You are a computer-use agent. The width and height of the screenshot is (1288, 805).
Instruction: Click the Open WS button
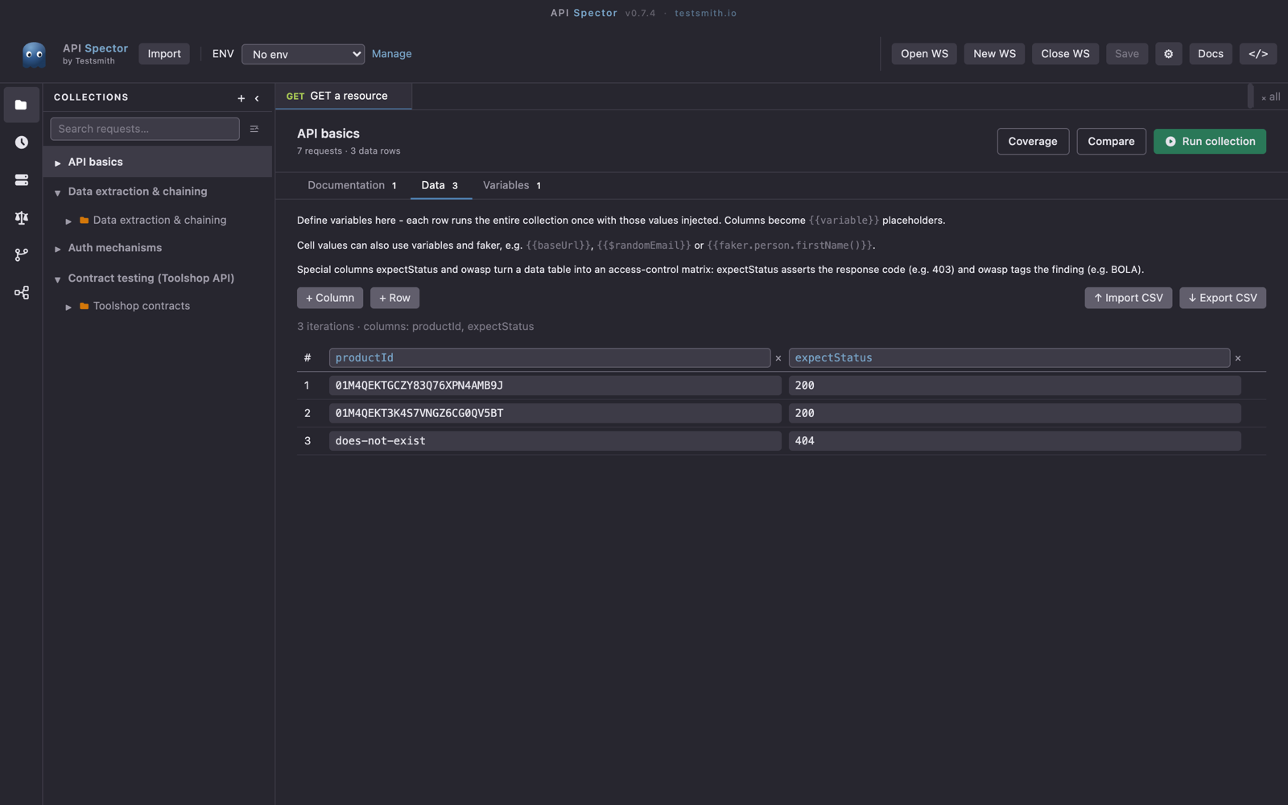[x=924, y=54]
